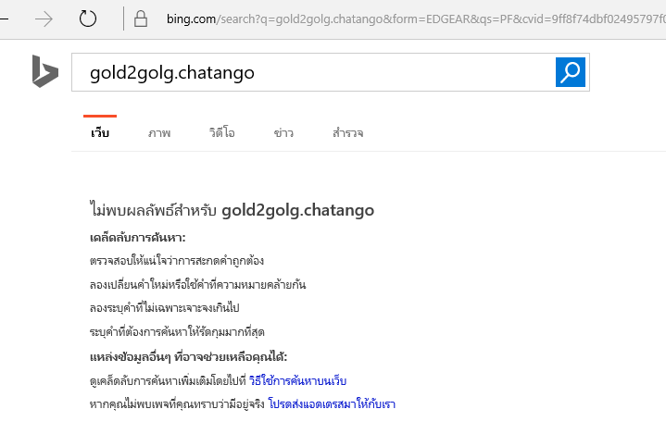Open the สำรวจ tab
Viewport: 666px width, 434px height.
coord(348,133)
